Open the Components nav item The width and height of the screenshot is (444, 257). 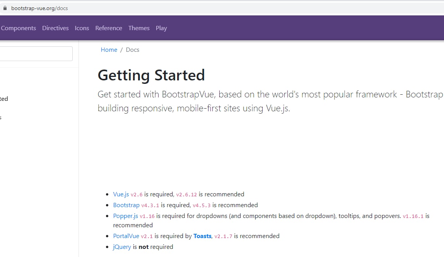(x=19, y=28)
